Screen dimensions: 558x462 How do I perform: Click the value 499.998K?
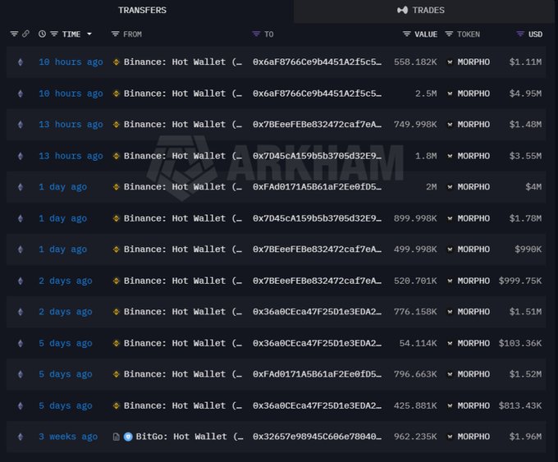coord(415,249)
